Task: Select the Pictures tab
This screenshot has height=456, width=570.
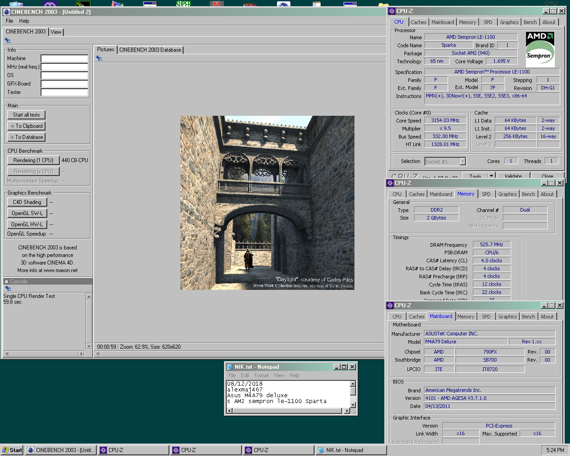Action: coord(106,49)
